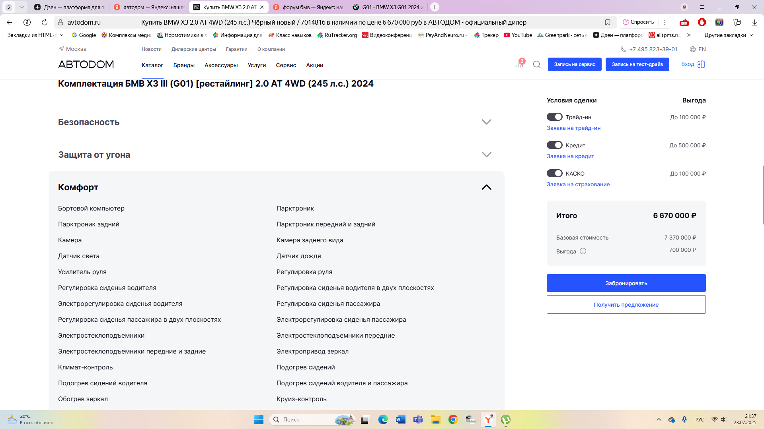Viewport: 764px width, 429px height.
Task: Expand the hidden bookmarks double-arrow
Action: click(689, 35)
